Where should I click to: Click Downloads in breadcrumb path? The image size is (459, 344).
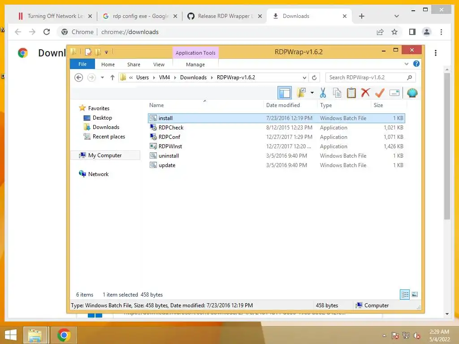(193, 77)
